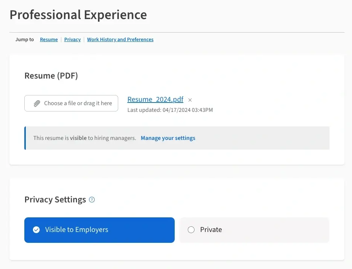
Task: Open the Resume_2024.pdf file link
Action: 155,100
